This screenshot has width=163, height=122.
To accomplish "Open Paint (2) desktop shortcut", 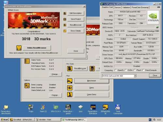I will click(x=43, y=108).
